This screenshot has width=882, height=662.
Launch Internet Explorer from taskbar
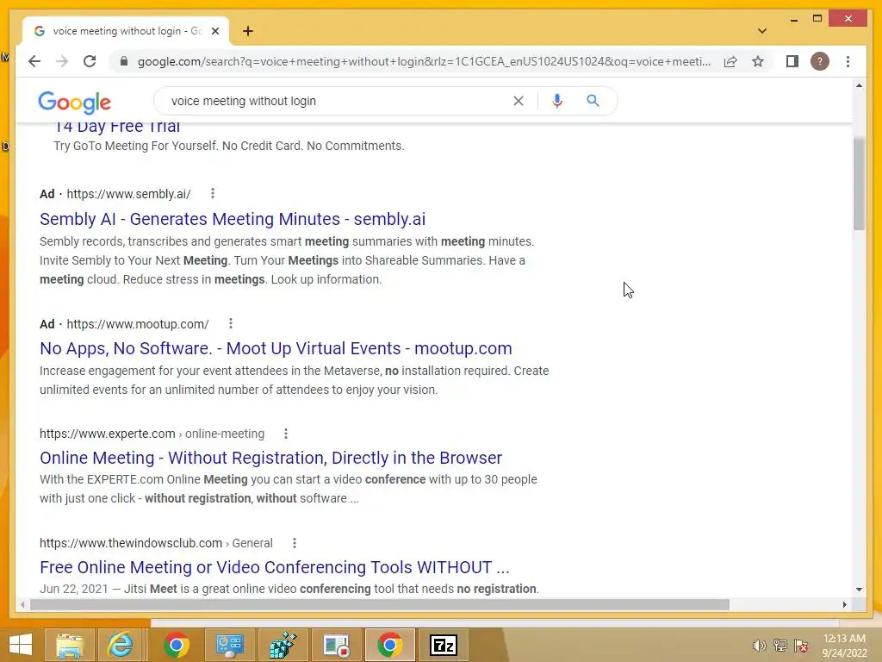pyautogui.click(x=121, y=645)
